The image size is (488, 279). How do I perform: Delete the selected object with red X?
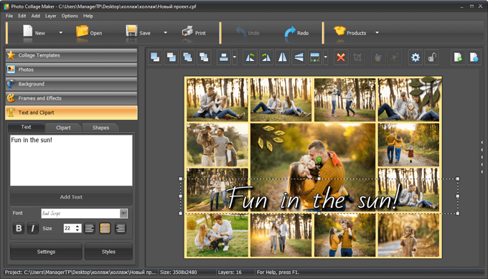(x=341, y=57)
